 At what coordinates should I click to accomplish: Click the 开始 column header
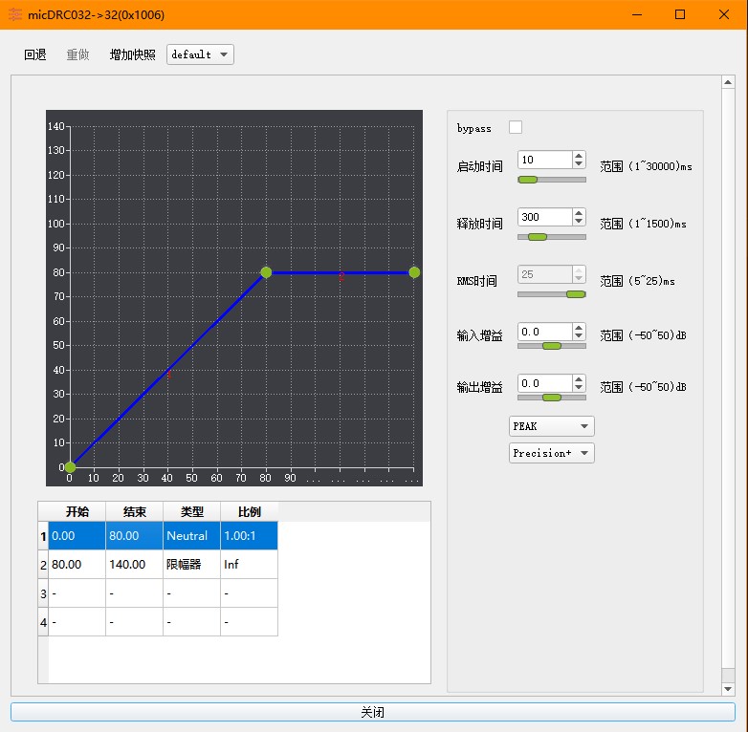[x=77, y=512]
